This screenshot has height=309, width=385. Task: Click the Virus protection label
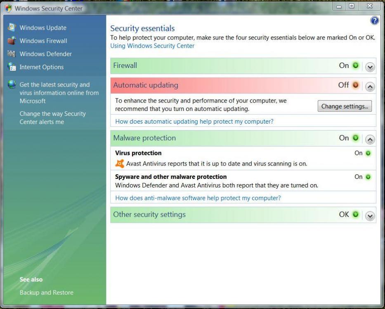coord(138,153)
